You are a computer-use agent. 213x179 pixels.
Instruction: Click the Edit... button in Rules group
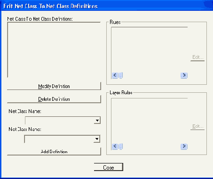click(x=197, y=57)
